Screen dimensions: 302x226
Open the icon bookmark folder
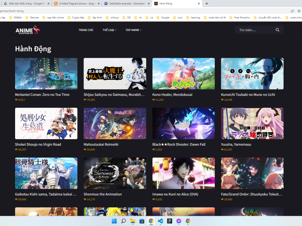(178, 17)
